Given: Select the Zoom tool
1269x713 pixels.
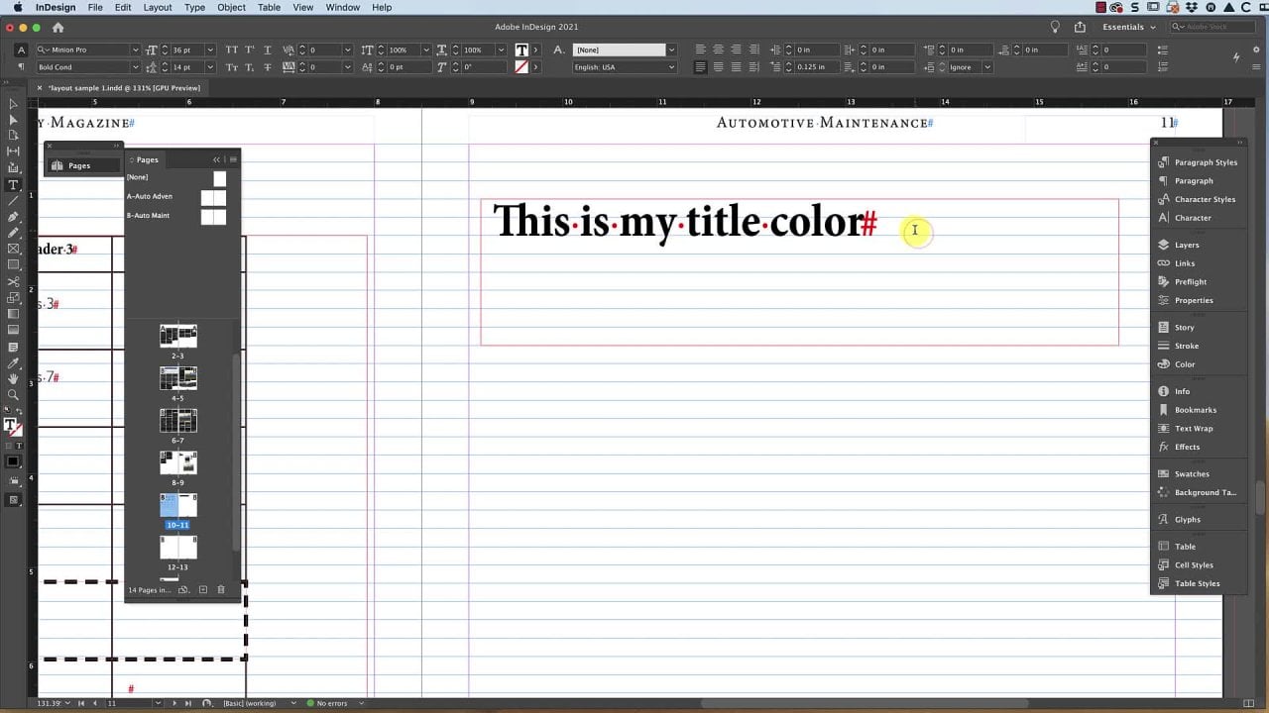Looking at the screenshot, I should point(13,395).
